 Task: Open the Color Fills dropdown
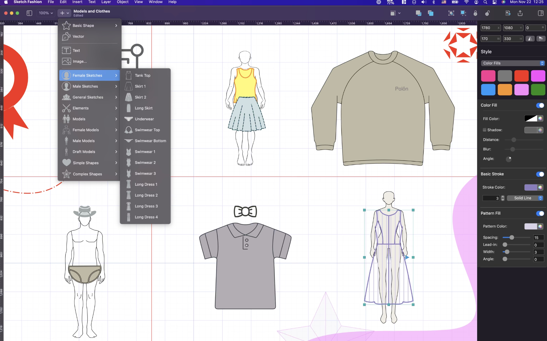[x=513, y=63]
